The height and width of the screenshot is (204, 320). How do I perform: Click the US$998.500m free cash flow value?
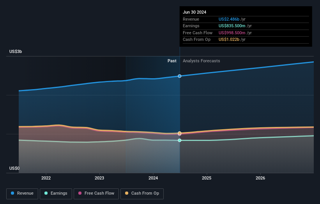(x=232, y=33)
